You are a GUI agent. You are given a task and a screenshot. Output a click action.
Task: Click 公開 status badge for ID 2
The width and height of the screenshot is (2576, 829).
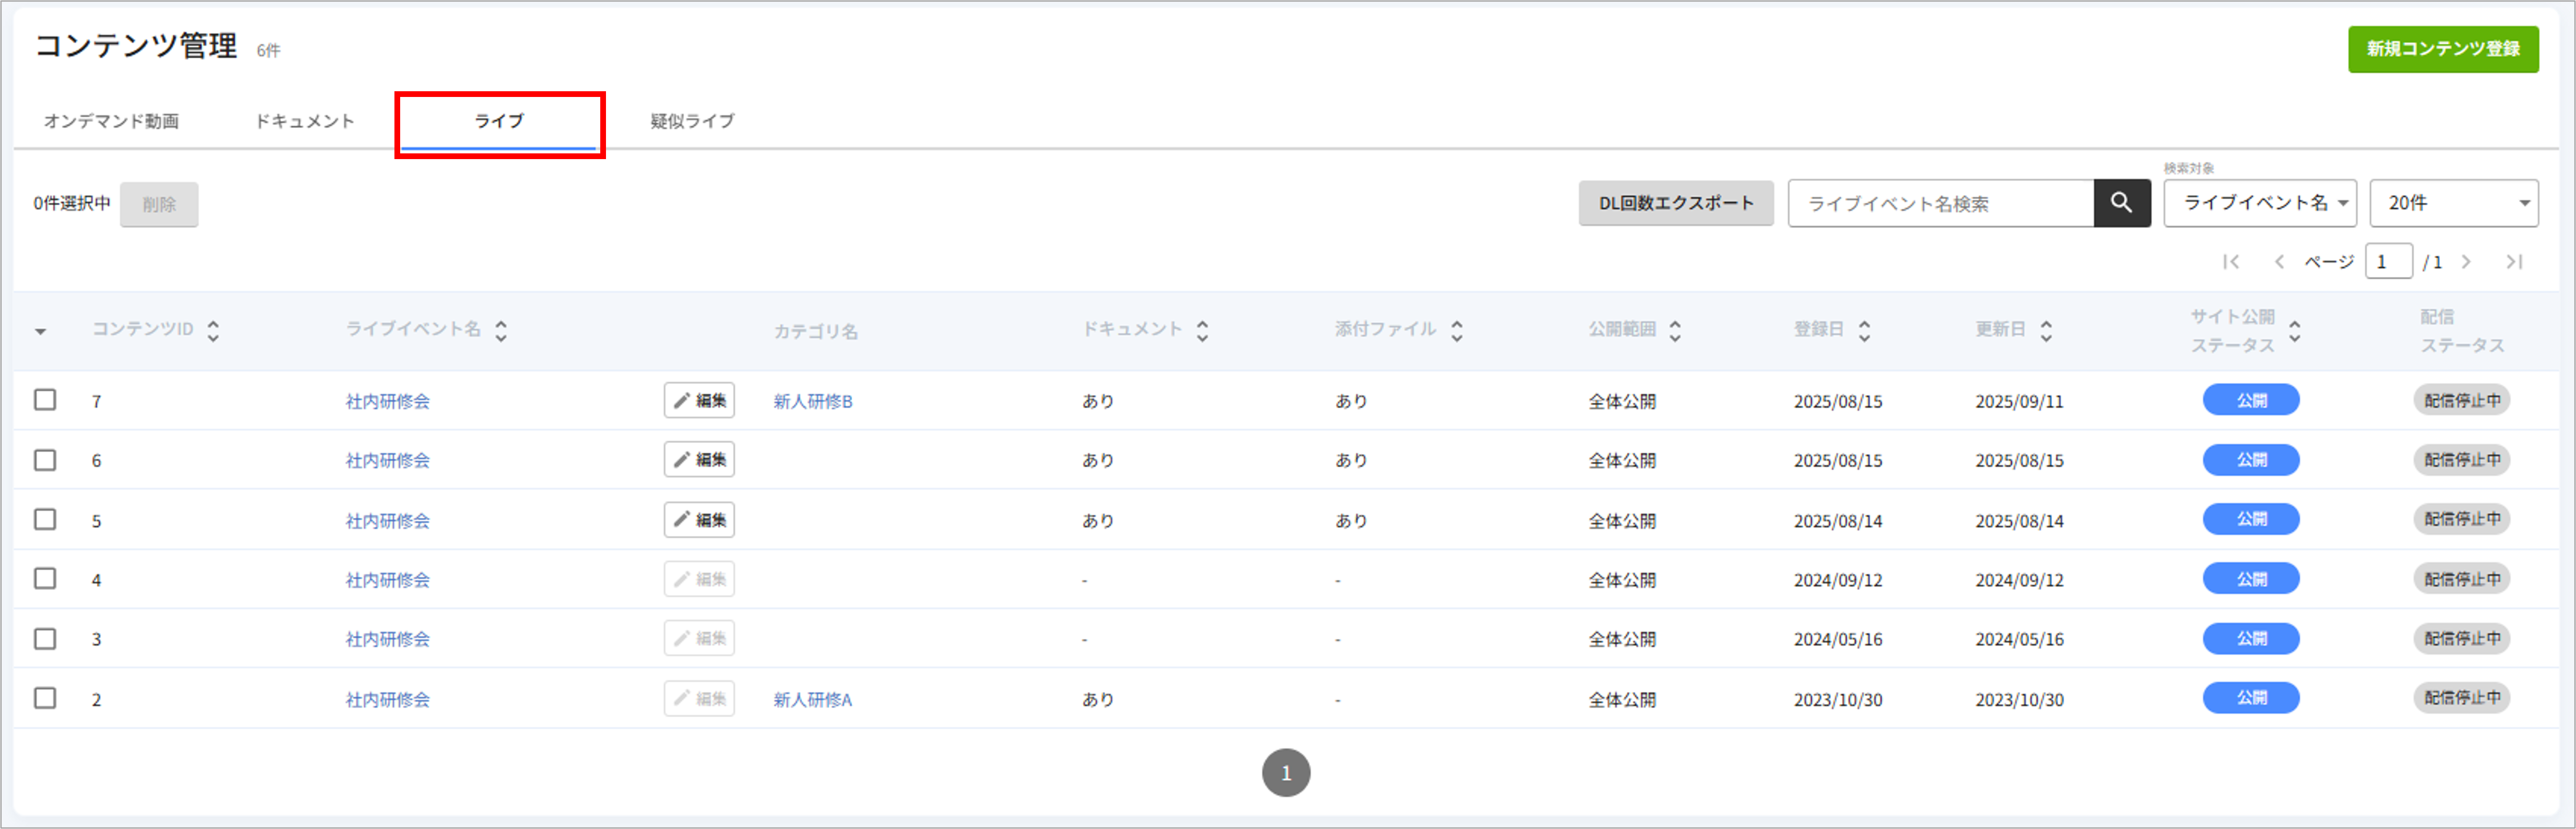(2251, 698)
